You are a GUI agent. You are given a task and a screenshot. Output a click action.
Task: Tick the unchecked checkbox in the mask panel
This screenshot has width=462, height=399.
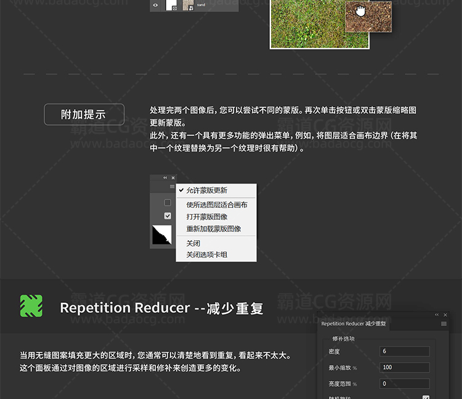point(168,203)
